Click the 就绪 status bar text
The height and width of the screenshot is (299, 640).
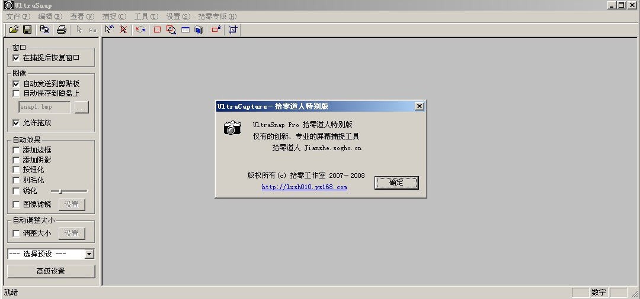coord(11,292)
